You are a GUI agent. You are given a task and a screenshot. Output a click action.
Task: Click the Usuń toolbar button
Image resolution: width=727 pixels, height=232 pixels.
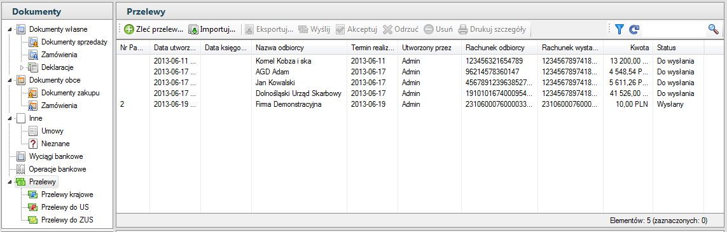tap(438, 29)
